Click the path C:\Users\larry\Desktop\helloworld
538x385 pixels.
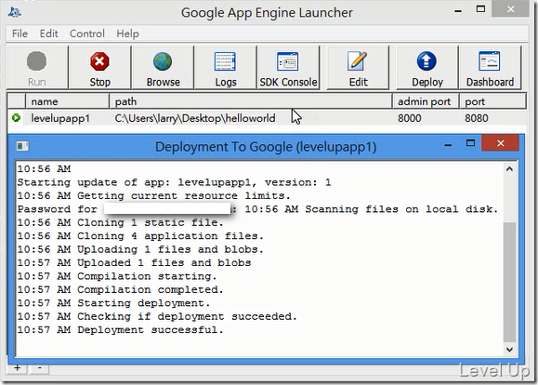(195, 118)
